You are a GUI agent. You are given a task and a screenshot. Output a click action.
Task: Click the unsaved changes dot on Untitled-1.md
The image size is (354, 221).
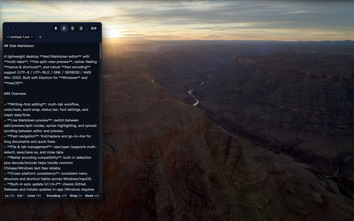8,37
